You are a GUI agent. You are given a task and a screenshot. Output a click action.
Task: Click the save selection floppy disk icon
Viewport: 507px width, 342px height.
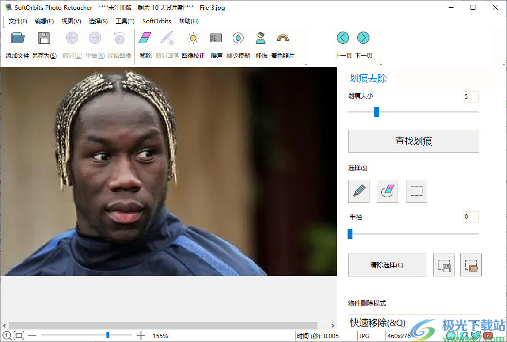coord(443,265)
